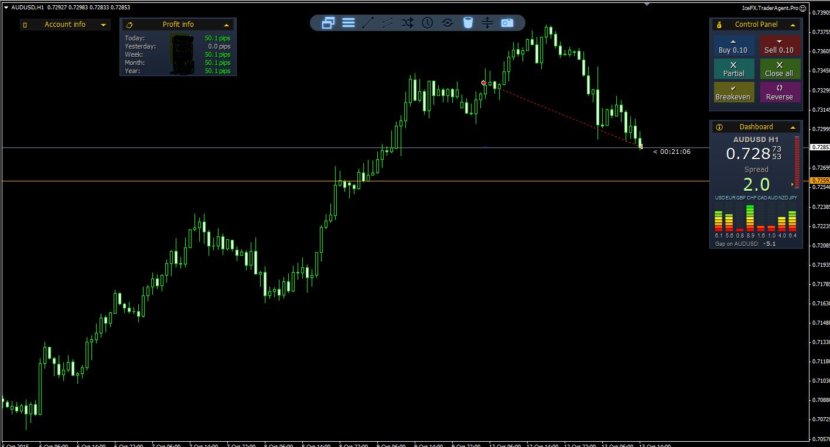The height and width of the screenshot is (447, 830).
Task: Click the Profit info panel title
Action: pos(178,25)
